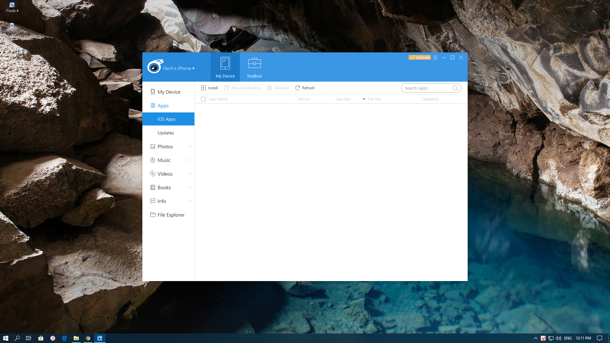Refresh the iOS apps list
The image size is (610, 343).
[x=305, y=88]
